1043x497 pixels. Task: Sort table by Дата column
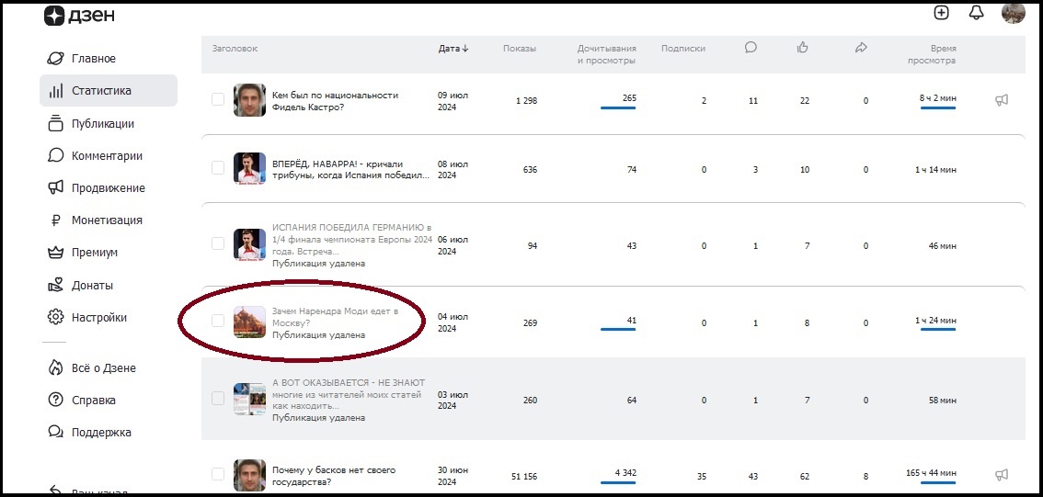point(453,49)
